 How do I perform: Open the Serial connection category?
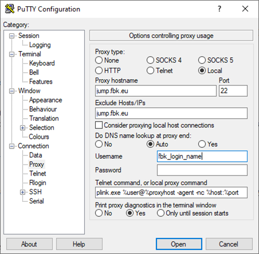[37, 201]
